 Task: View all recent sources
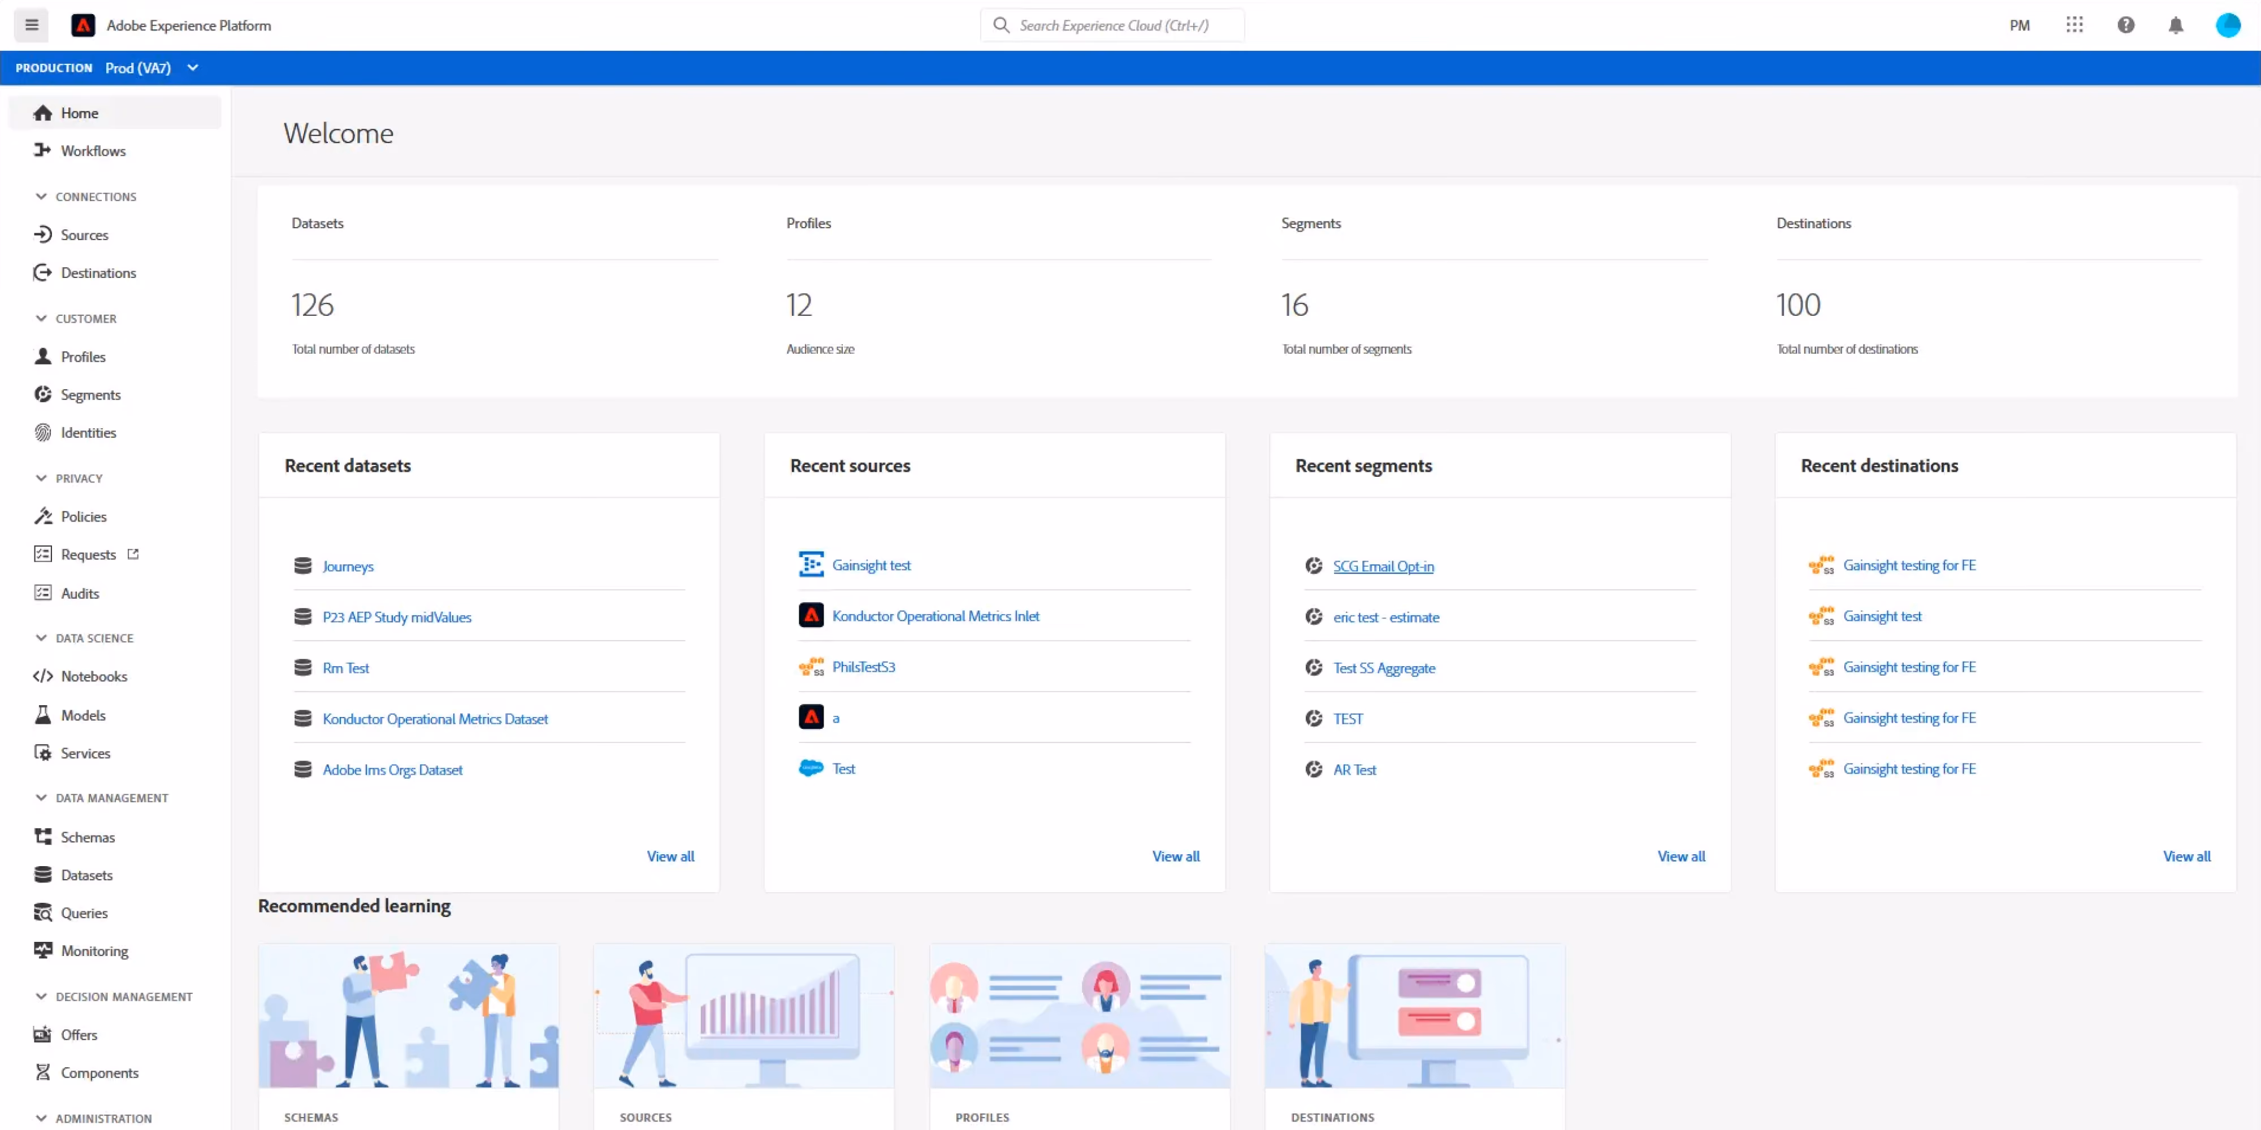click(1175, 857)
